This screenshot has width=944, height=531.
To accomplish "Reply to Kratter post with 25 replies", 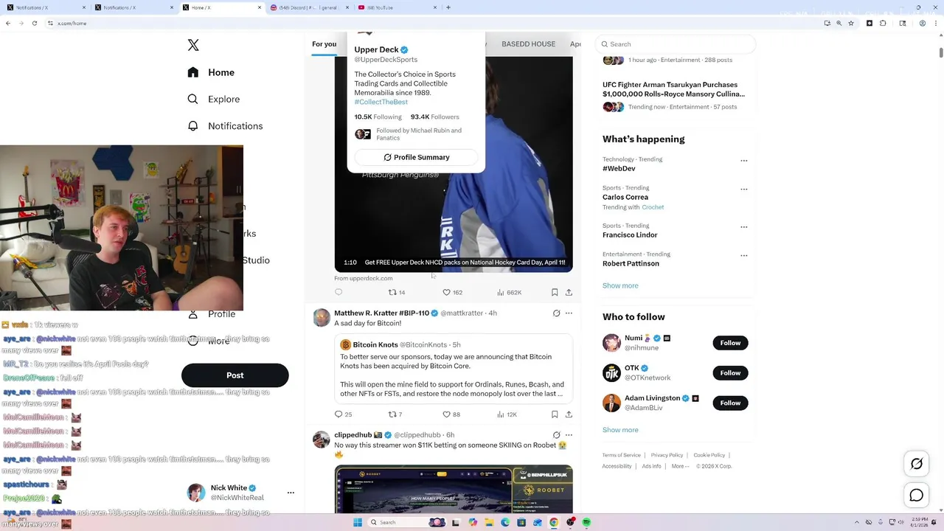I will [x=343, y=414].
